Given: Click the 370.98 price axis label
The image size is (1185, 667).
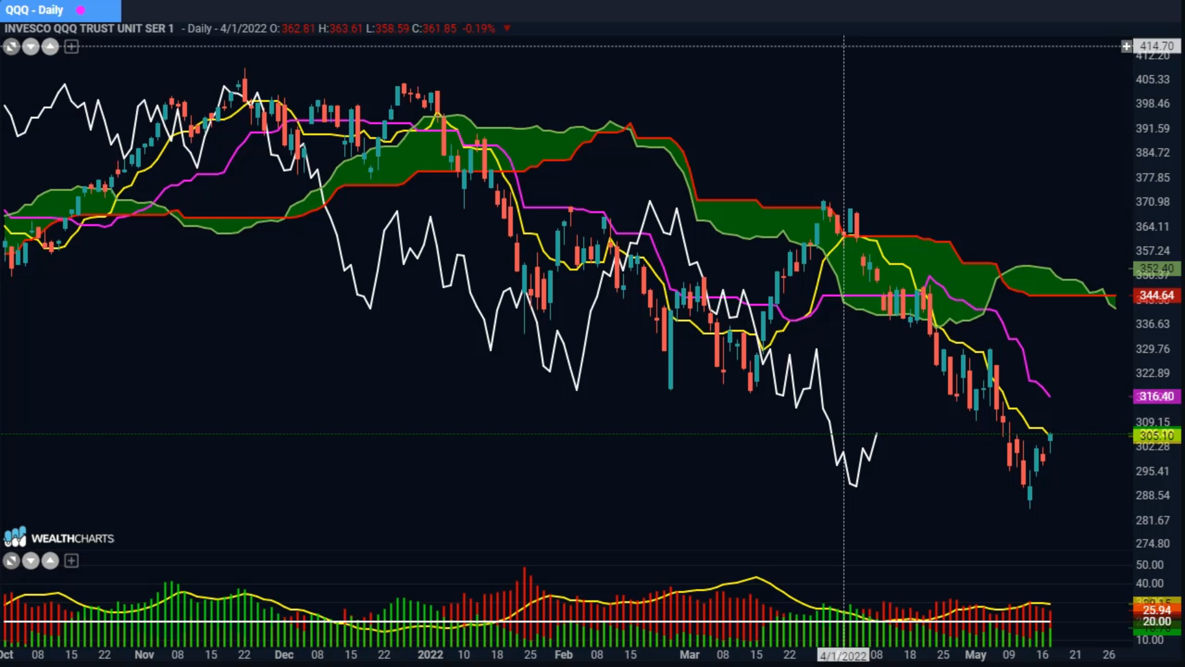Looking at the screenshot, I should 1153,201.
